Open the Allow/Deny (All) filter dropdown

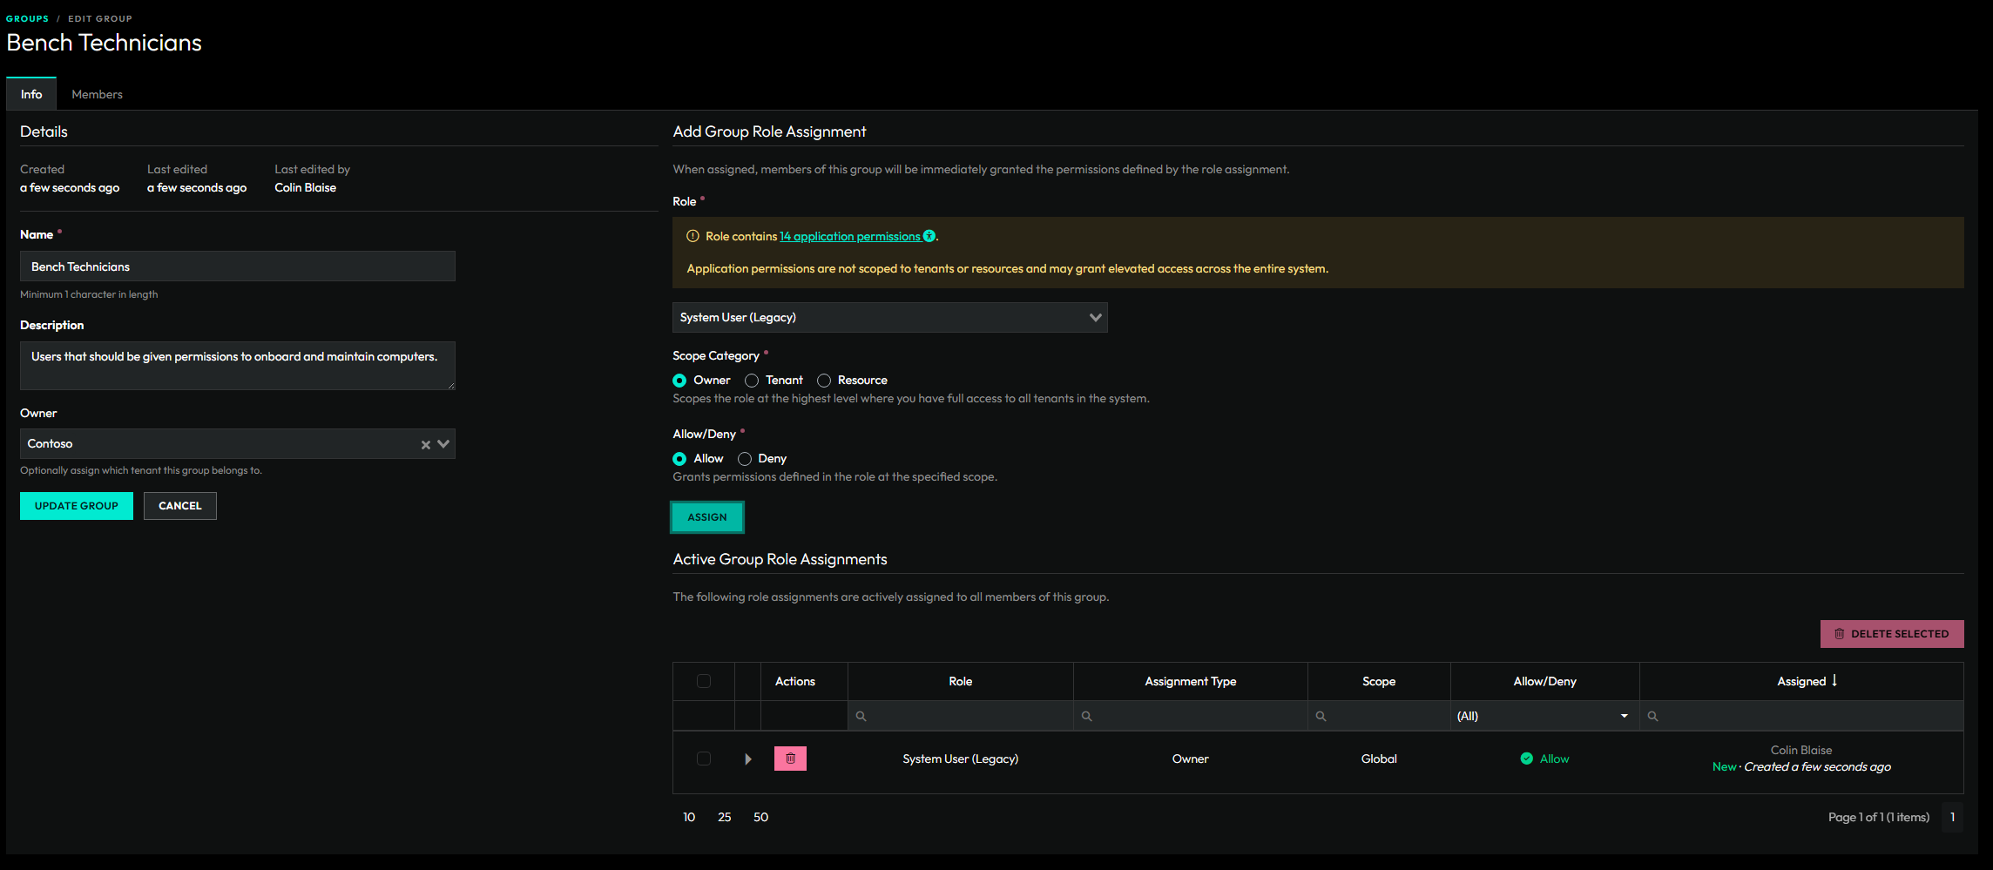(x=1544, y=716)
